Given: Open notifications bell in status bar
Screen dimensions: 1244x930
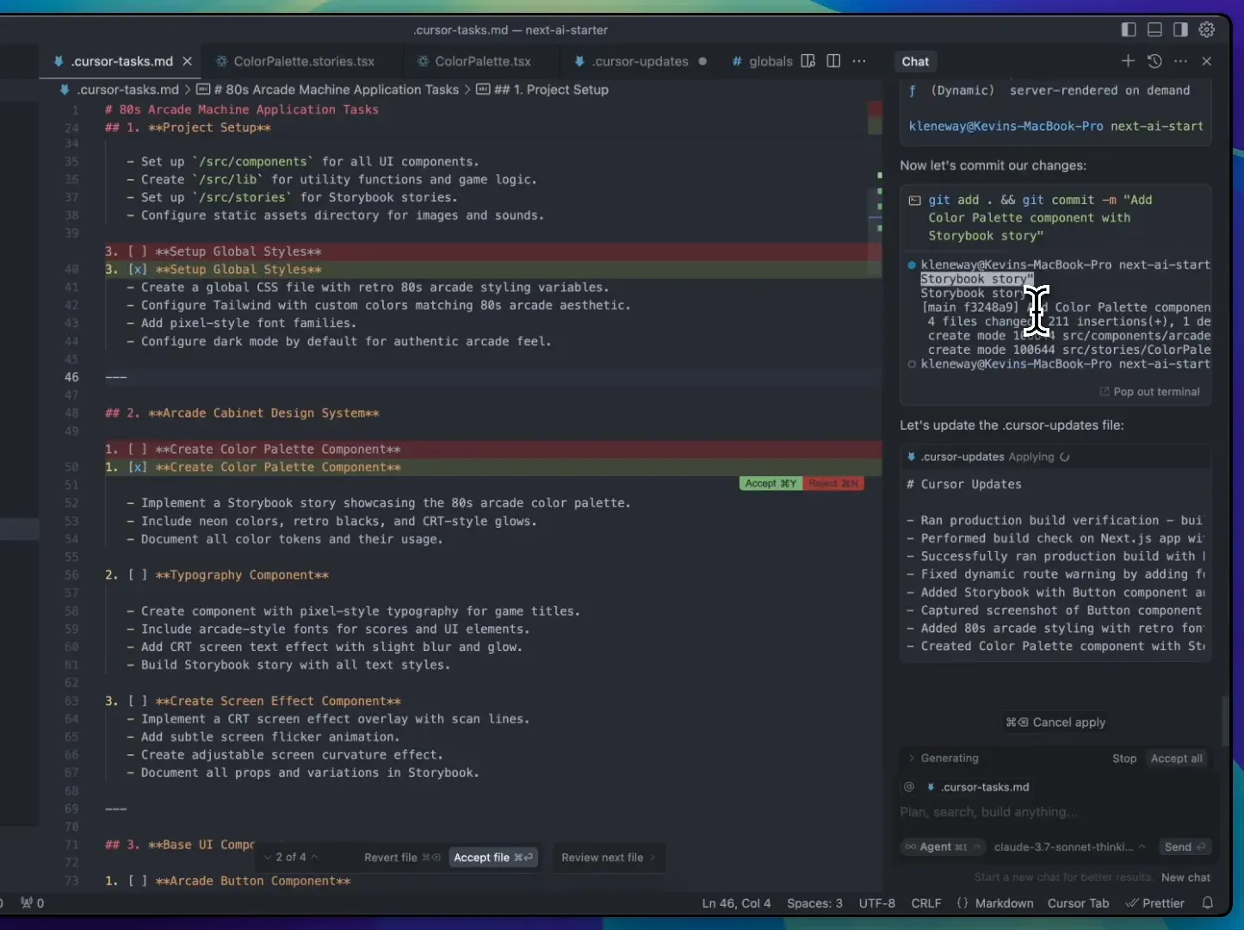Looking at the screenshot, I should tap(1208, 903).
